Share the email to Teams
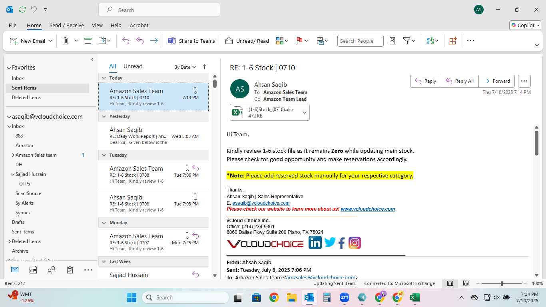The height and width of the screenshot is (307, 546). pos(191,41)
